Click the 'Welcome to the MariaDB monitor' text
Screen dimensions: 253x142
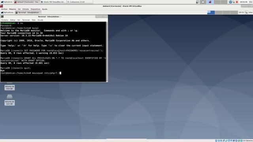click(40, 31)
